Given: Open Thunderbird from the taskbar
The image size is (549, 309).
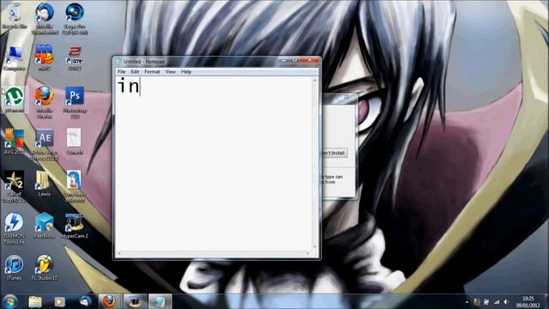Looking at the screenshot, I should point(85,301).
